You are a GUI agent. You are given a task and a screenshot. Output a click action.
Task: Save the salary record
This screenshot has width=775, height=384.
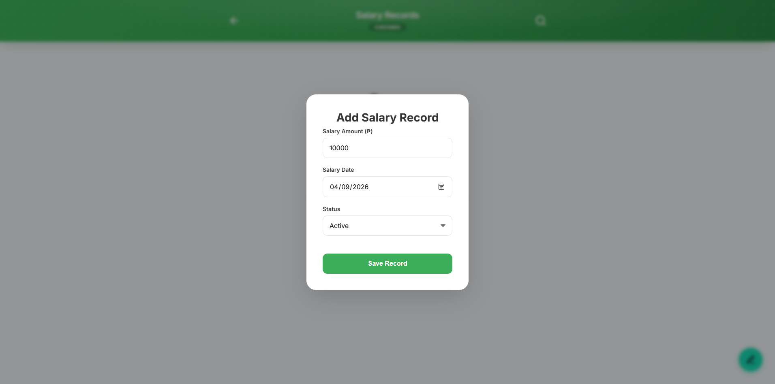(387, 264)
